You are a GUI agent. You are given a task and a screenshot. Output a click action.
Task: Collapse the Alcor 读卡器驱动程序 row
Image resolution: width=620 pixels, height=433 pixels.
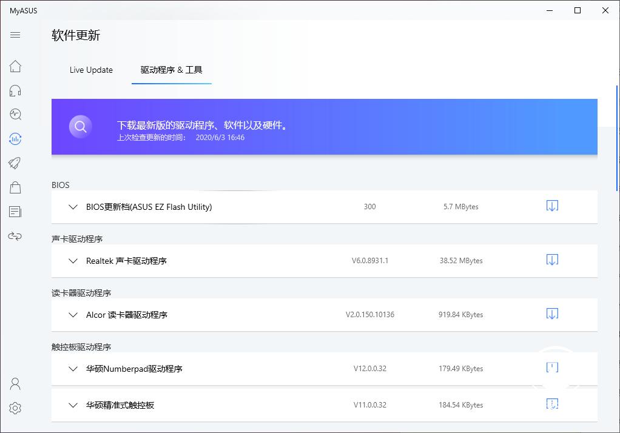click(x=73, y=315)
